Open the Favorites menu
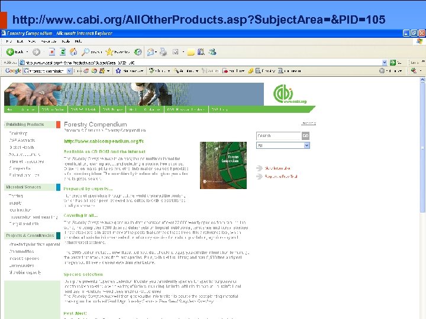426x319 pixels. click(49, 41)
